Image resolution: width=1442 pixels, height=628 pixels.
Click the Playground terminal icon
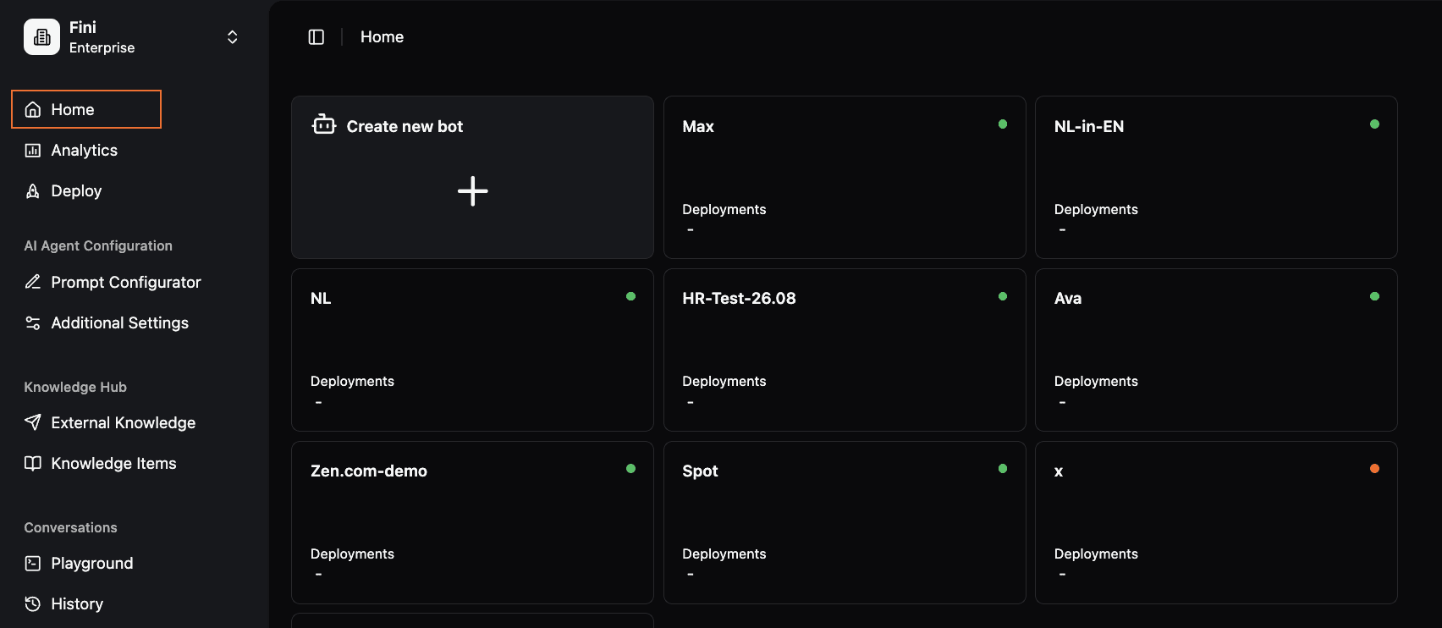33,564
